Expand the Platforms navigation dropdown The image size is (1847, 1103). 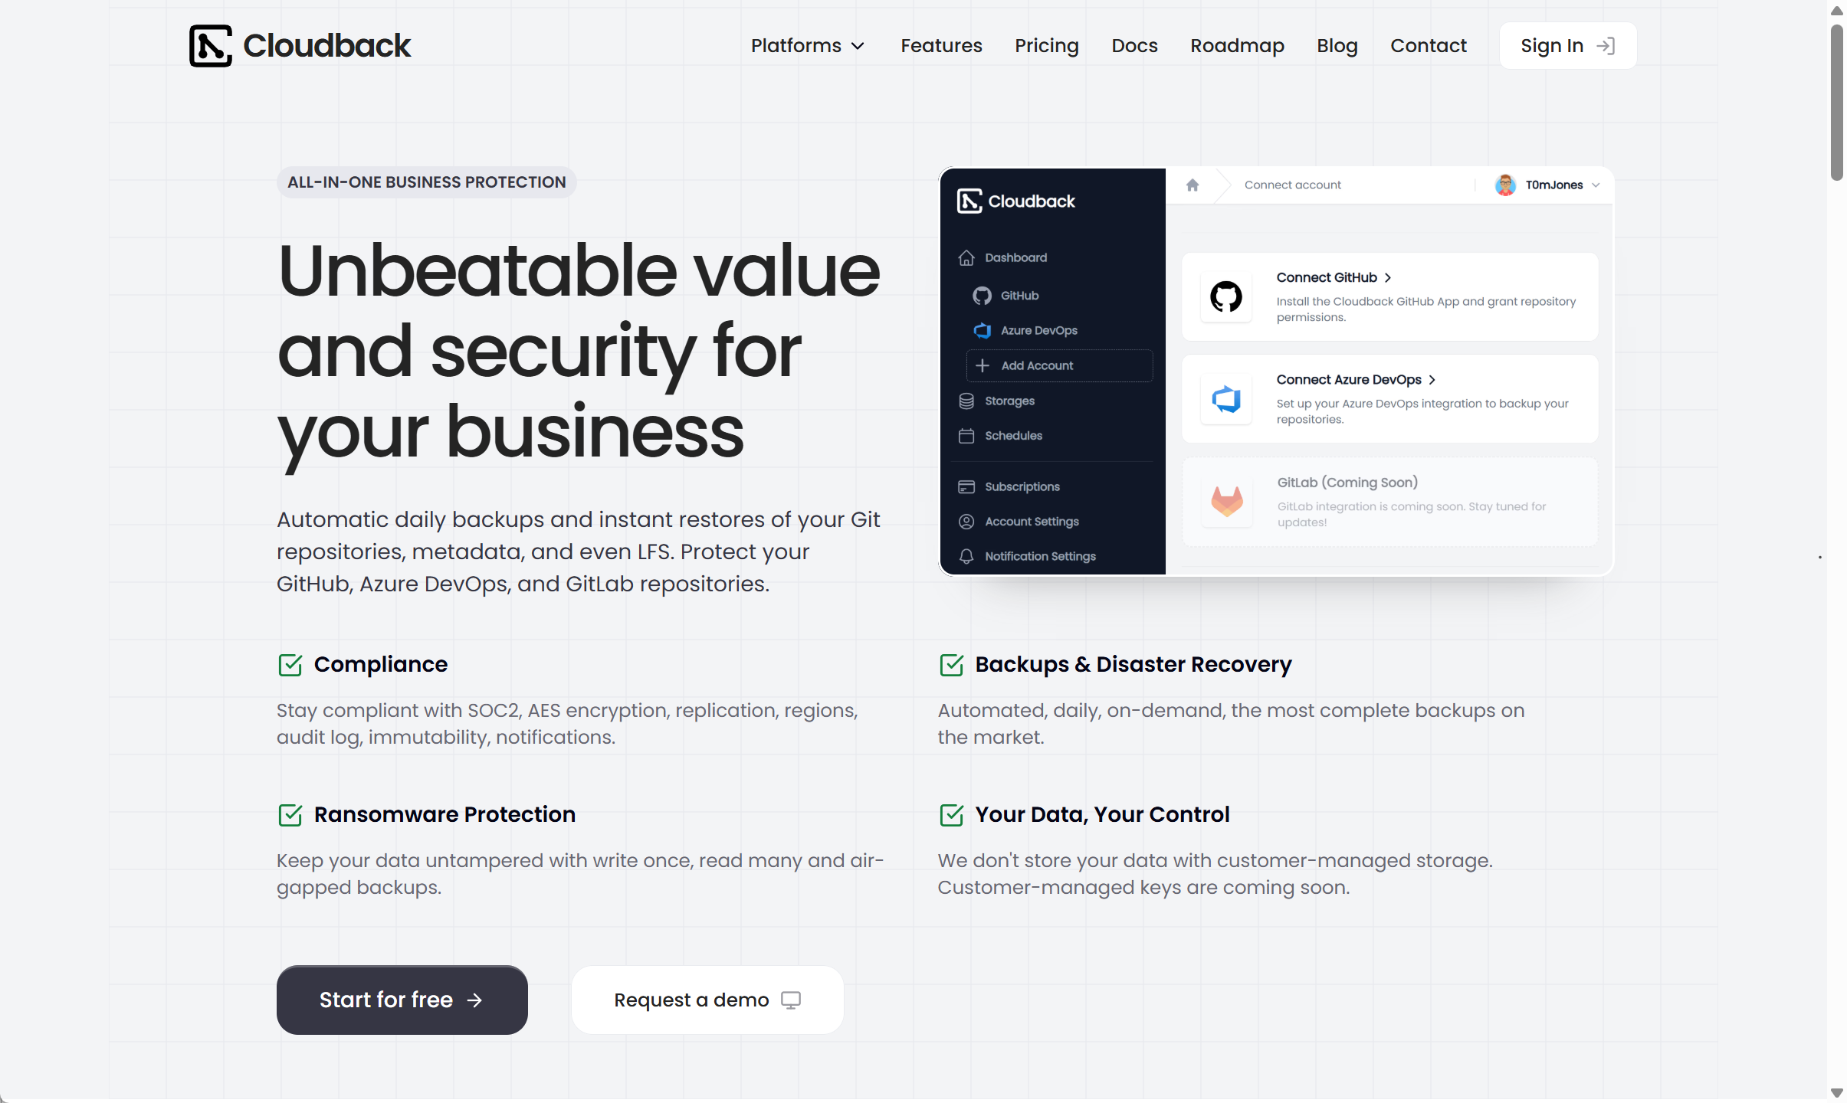(807, 45)
